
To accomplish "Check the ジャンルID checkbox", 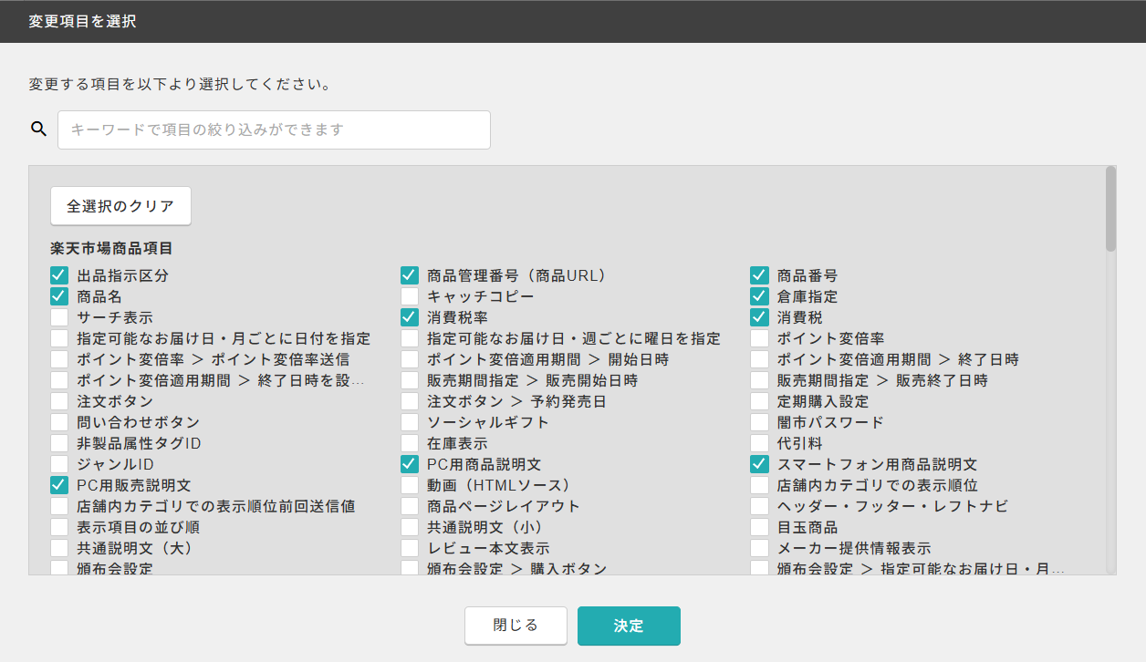I will coord(59,464).
